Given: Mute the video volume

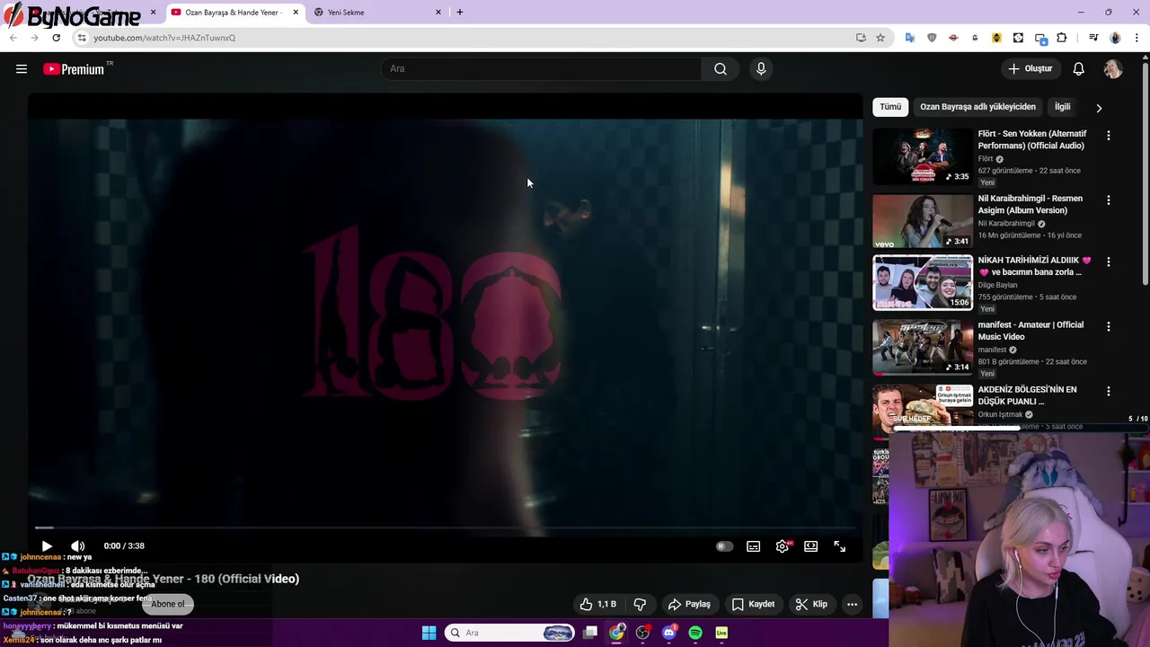Looking at the screenshot, I should pos(78,546).
